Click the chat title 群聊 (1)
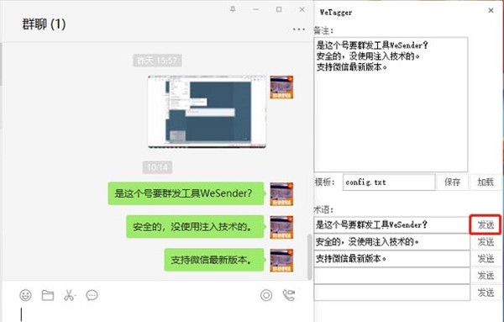 [44, 24]
